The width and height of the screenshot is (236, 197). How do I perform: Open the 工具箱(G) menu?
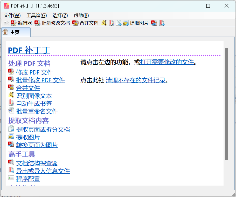pyautogui.click(x=37, y=15)
